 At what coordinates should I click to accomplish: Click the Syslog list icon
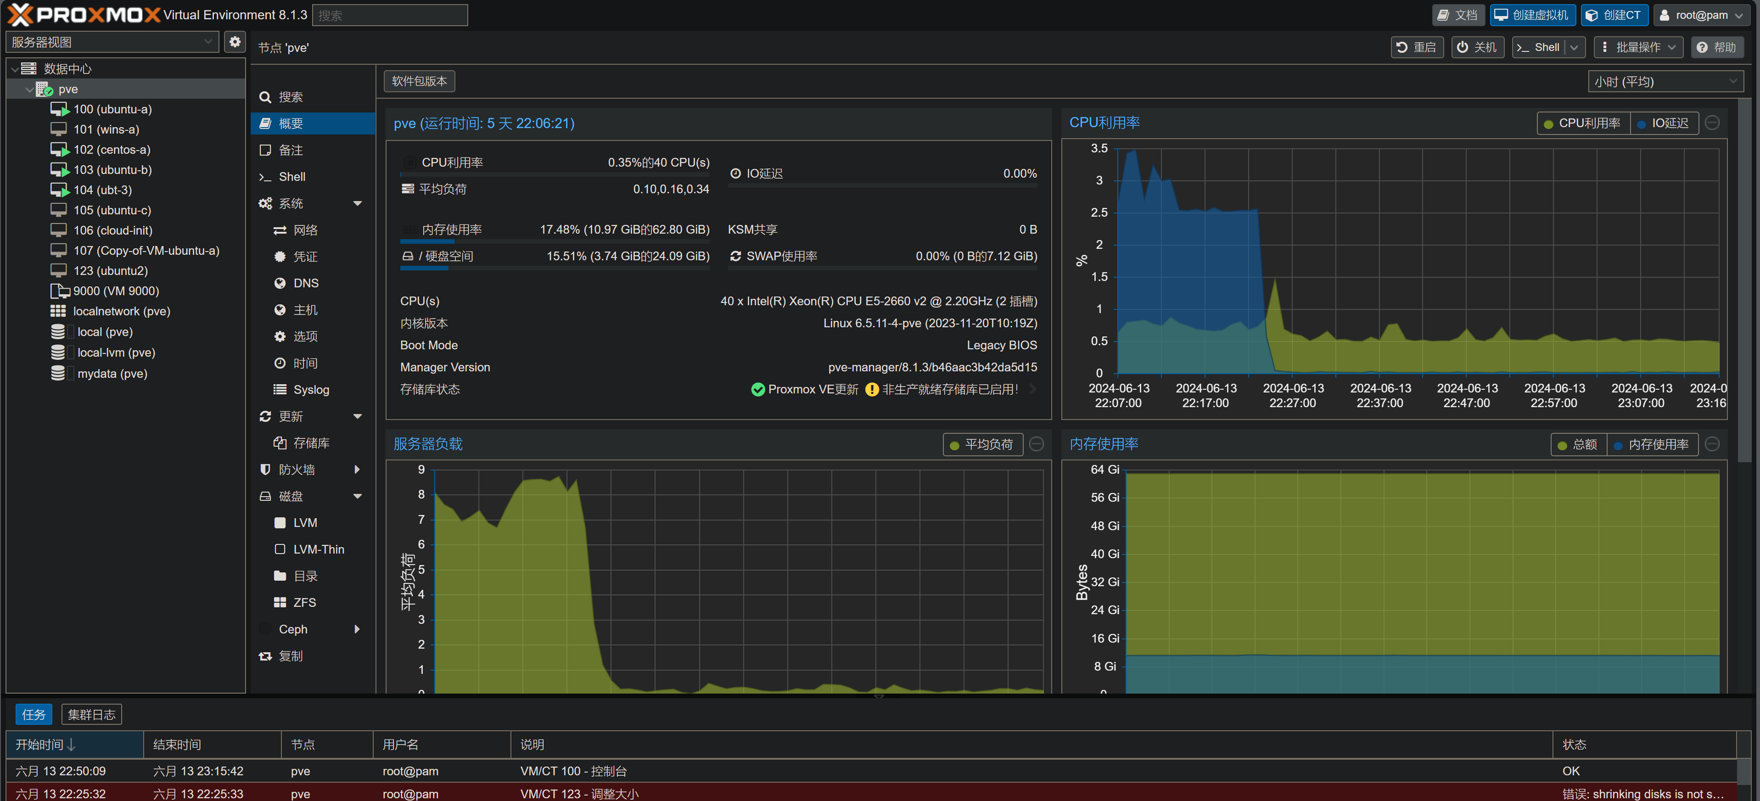pos(280,390)
